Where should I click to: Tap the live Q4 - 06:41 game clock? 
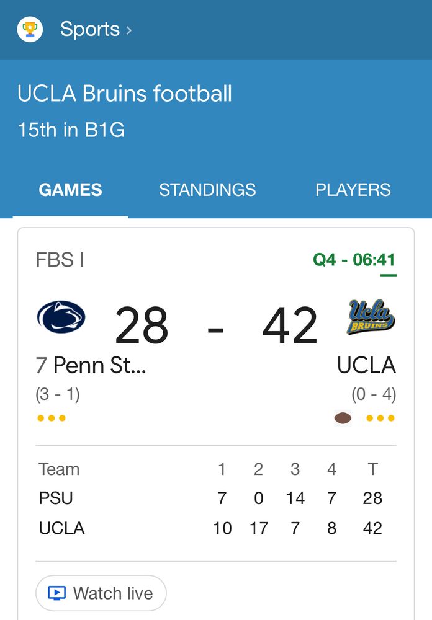click(354, 260)
